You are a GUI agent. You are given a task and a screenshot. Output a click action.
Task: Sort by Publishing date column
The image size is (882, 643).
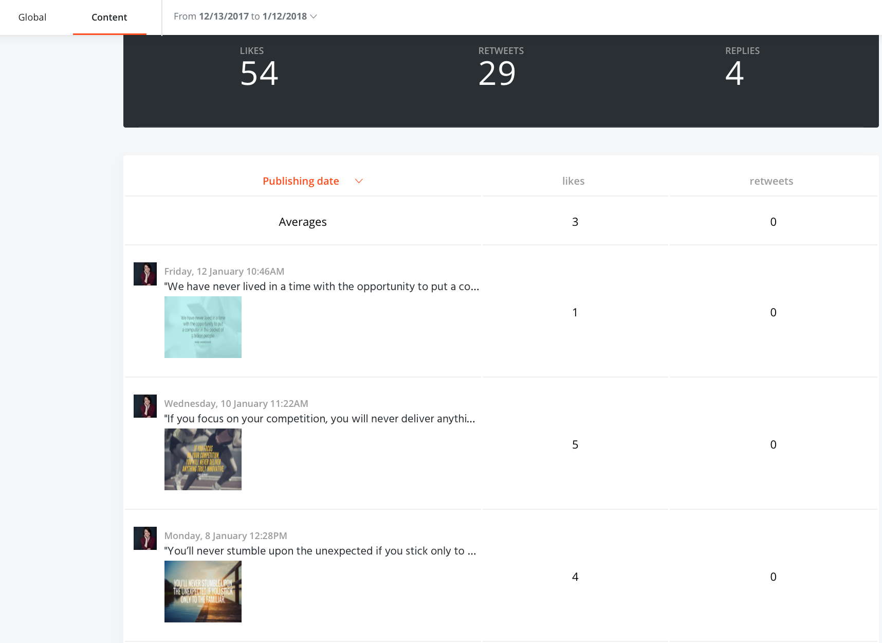301,181
